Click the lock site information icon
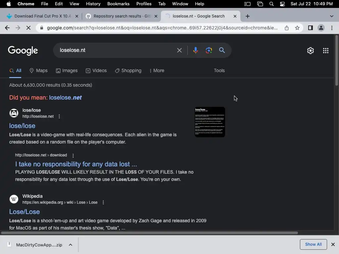 (42, 28)
